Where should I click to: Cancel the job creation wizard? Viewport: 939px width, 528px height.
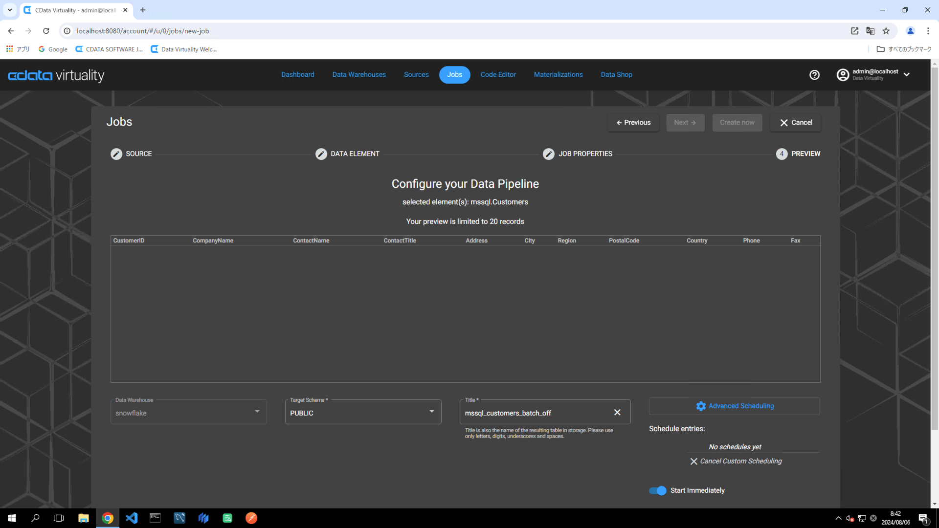coord(796,123)
